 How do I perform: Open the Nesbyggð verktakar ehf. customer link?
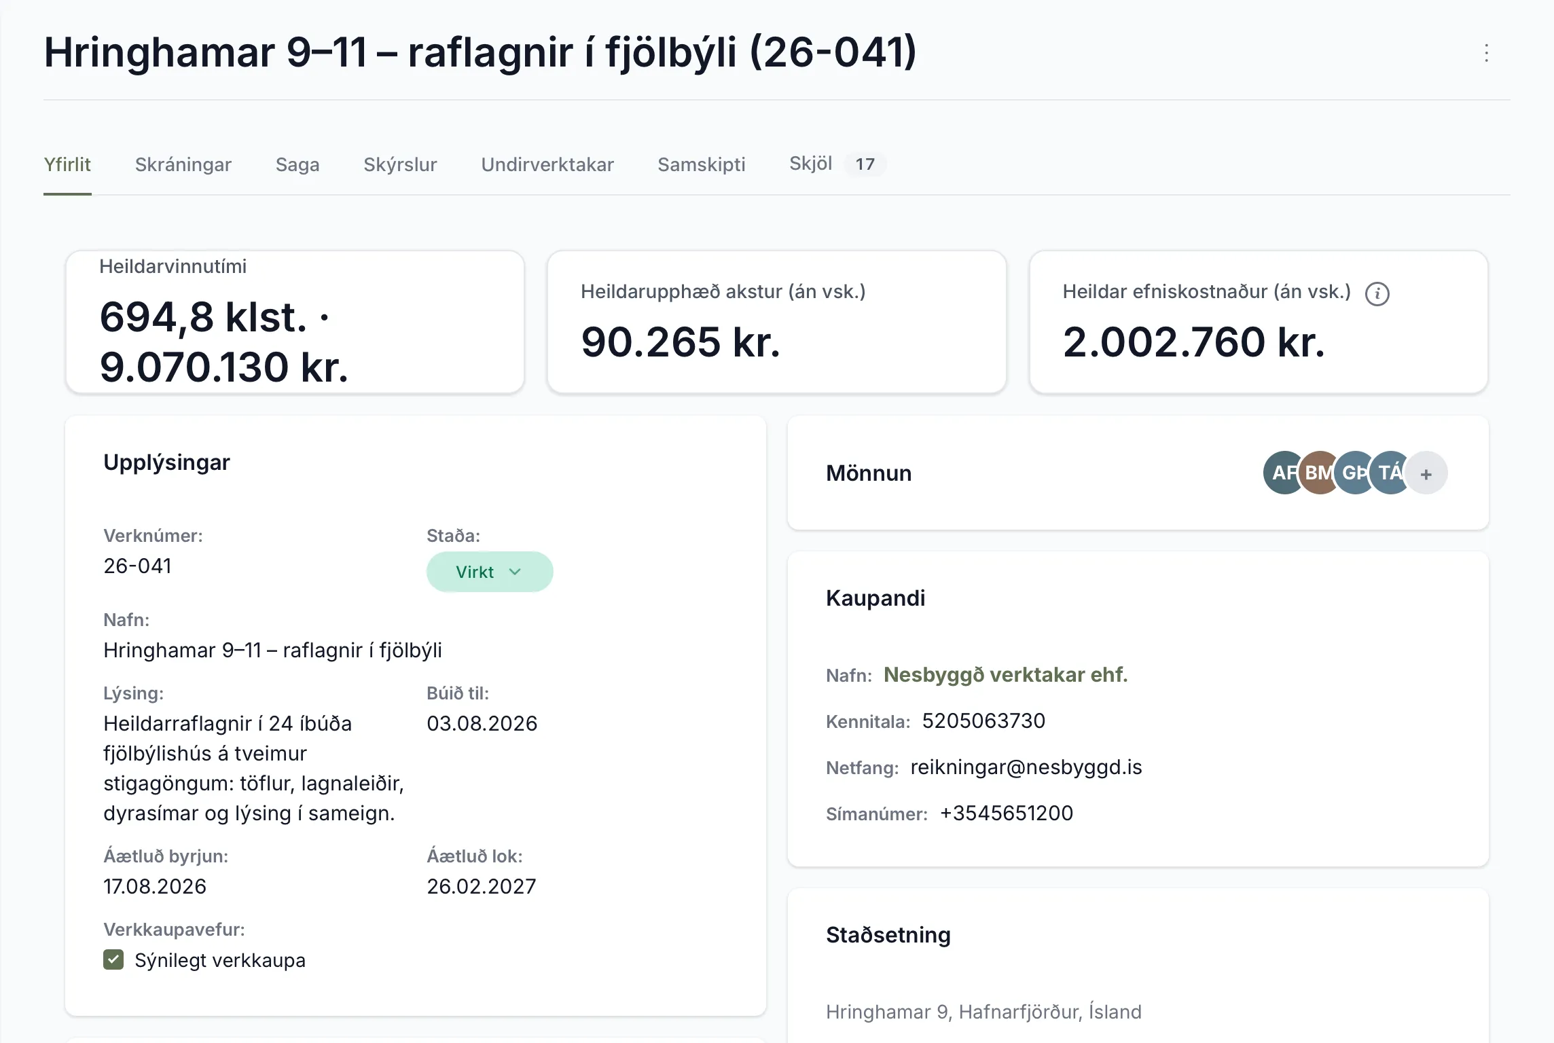pyautogui.click(x=1005, y=674)
